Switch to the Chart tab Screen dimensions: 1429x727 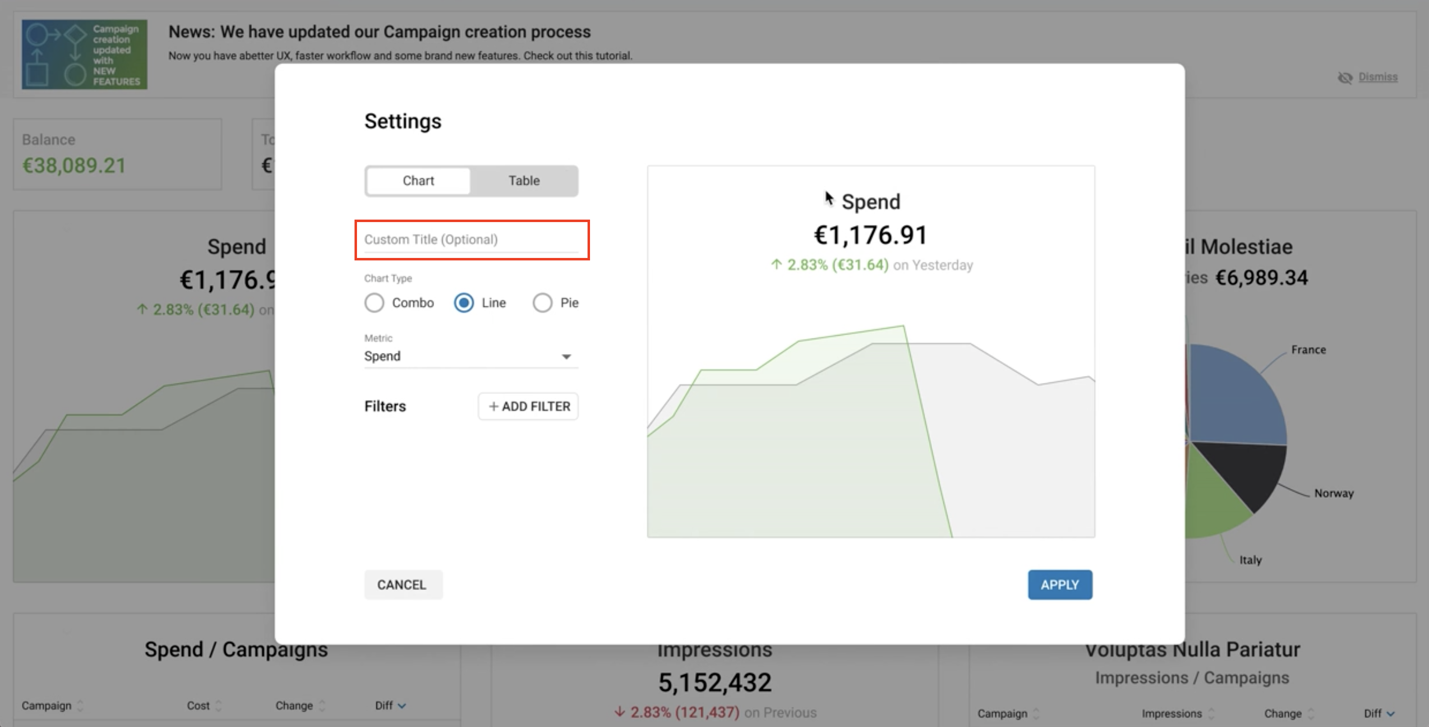coord(418,181)
